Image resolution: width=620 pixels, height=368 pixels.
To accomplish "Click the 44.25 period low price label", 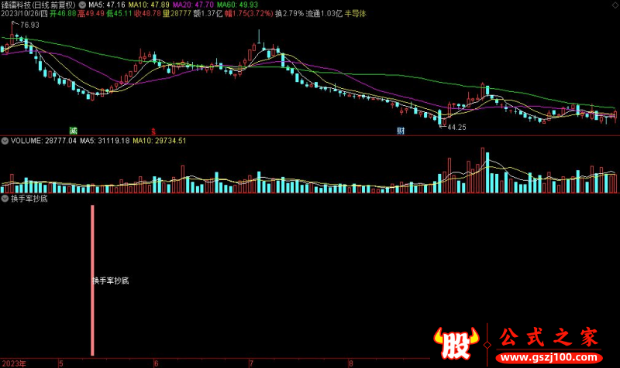I will pos(456,128).
